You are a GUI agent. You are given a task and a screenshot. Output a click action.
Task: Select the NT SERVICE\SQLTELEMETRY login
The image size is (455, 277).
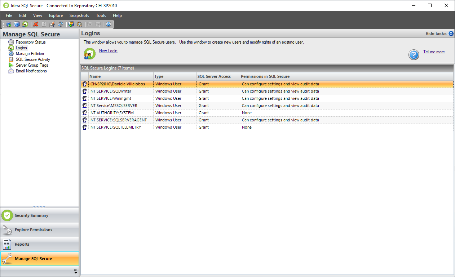click(x=267, y=127)
